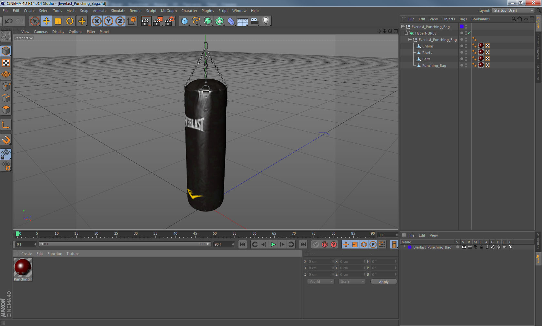Select the Punching_ material thumbnail
The width and height of the screenshot is (542, 326).
pos(23,268)
